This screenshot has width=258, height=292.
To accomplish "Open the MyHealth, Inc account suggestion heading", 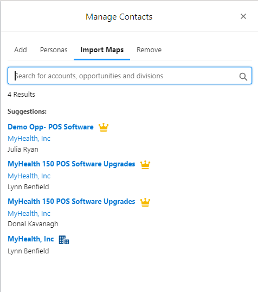I will (31, 239).
